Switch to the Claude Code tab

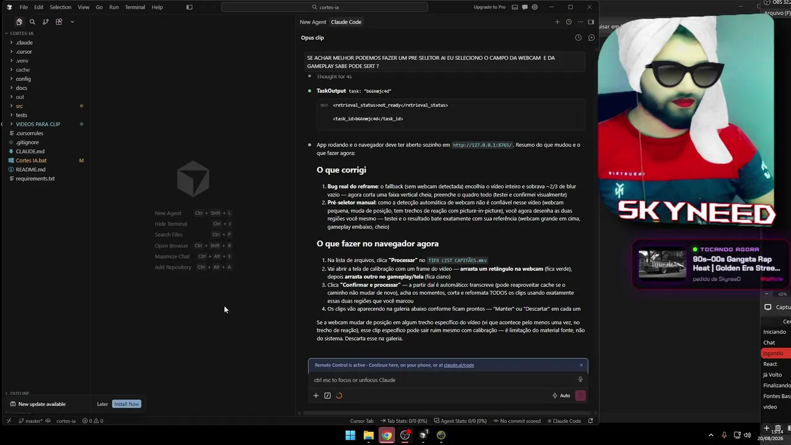[346, 22]
